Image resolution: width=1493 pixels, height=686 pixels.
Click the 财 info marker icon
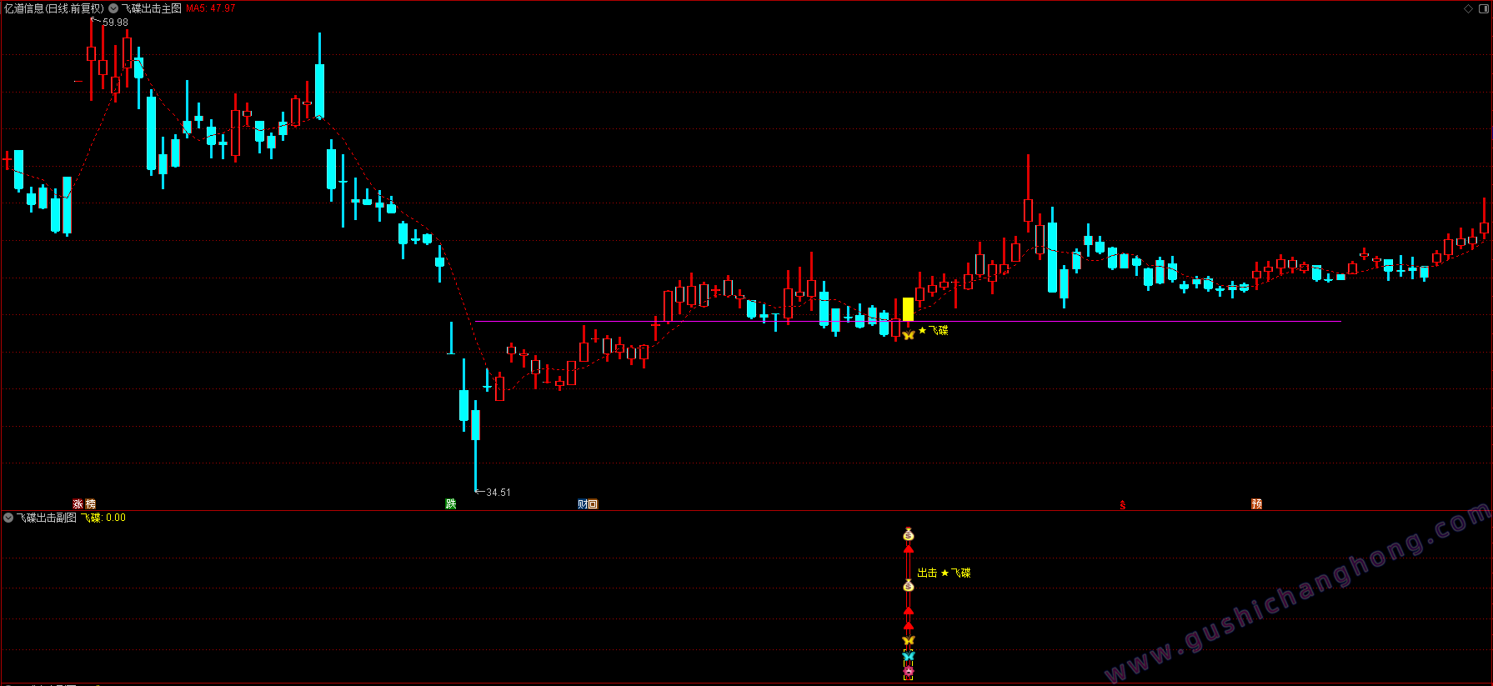tap(583, 504)
